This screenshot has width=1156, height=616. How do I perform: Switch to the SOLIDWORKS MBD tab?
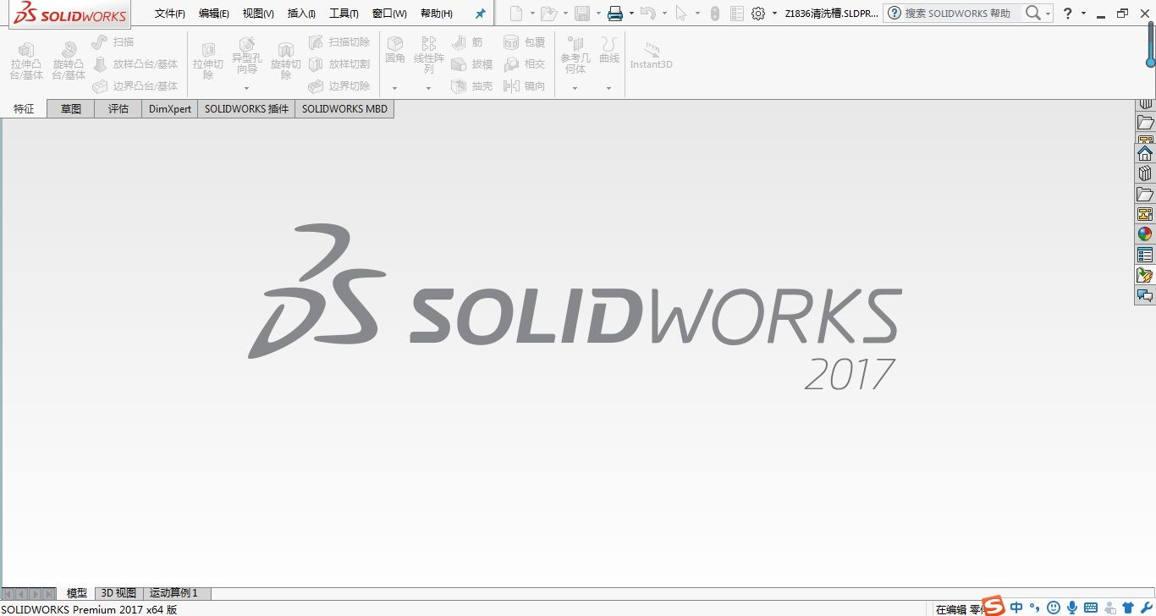(344, 108)
